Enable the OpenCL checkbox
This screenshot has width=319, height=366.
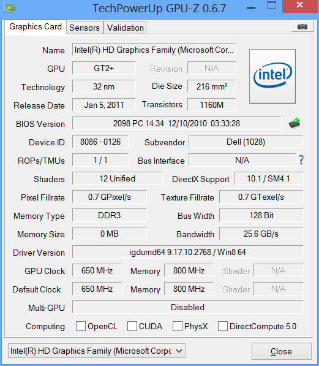[80, 326]
